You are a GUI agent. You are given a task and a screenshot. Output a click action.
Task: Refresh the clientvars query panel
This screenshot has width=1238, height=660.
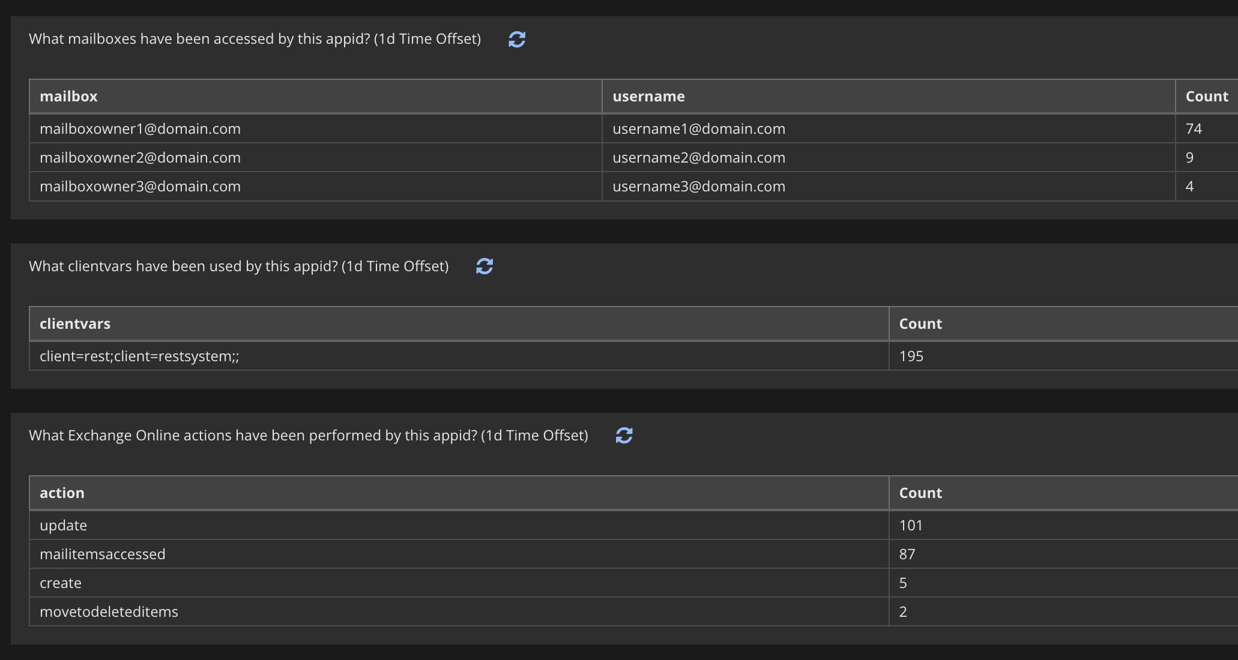tap(484, 266)
